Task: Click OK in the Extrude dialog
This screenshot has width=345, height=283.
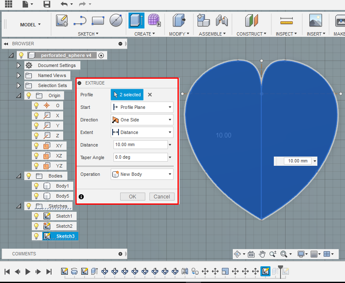Action: coord(132,196)
